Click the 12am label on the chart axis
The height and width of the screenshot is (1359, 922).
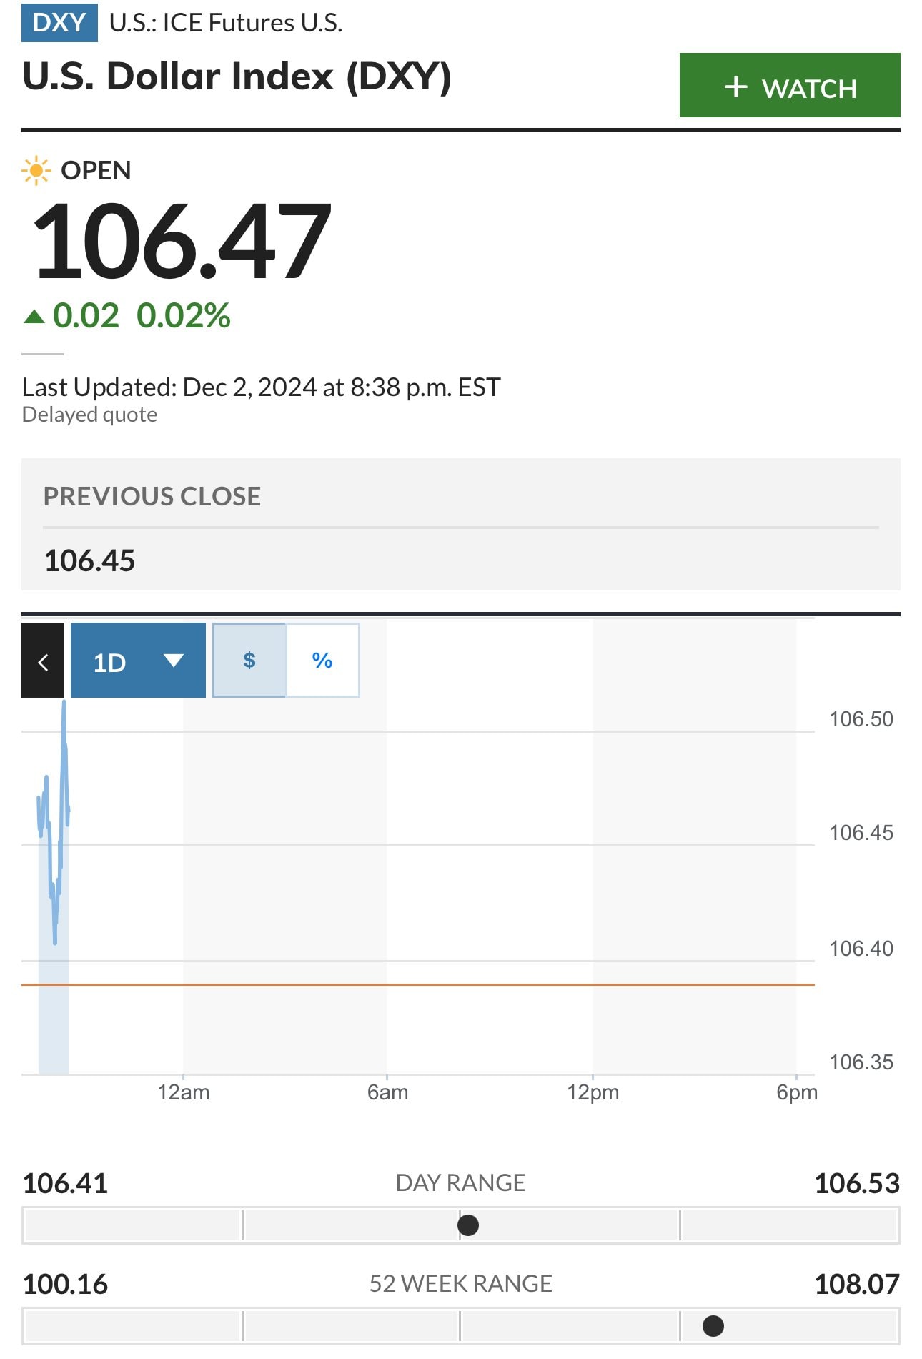[184, 1092]
